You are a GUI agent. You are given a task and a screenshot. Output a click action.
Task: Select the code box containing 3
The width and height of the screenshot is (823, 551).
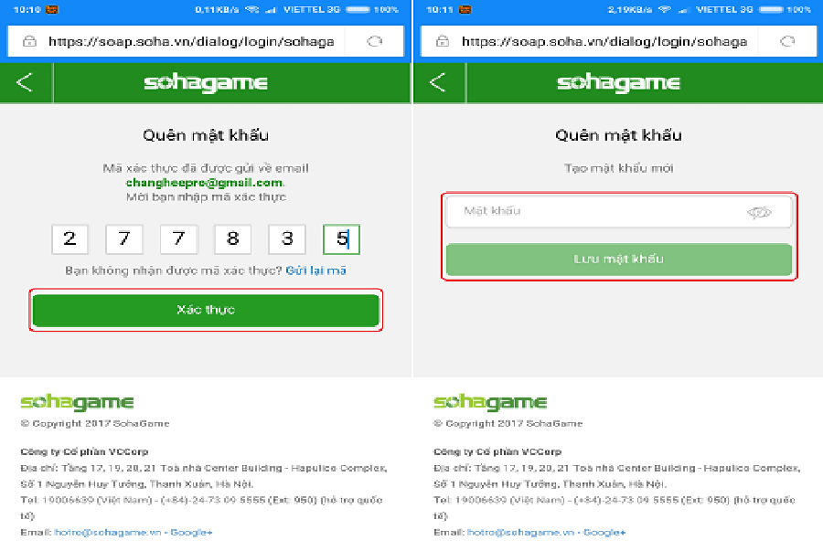click(x=287, y=239)
